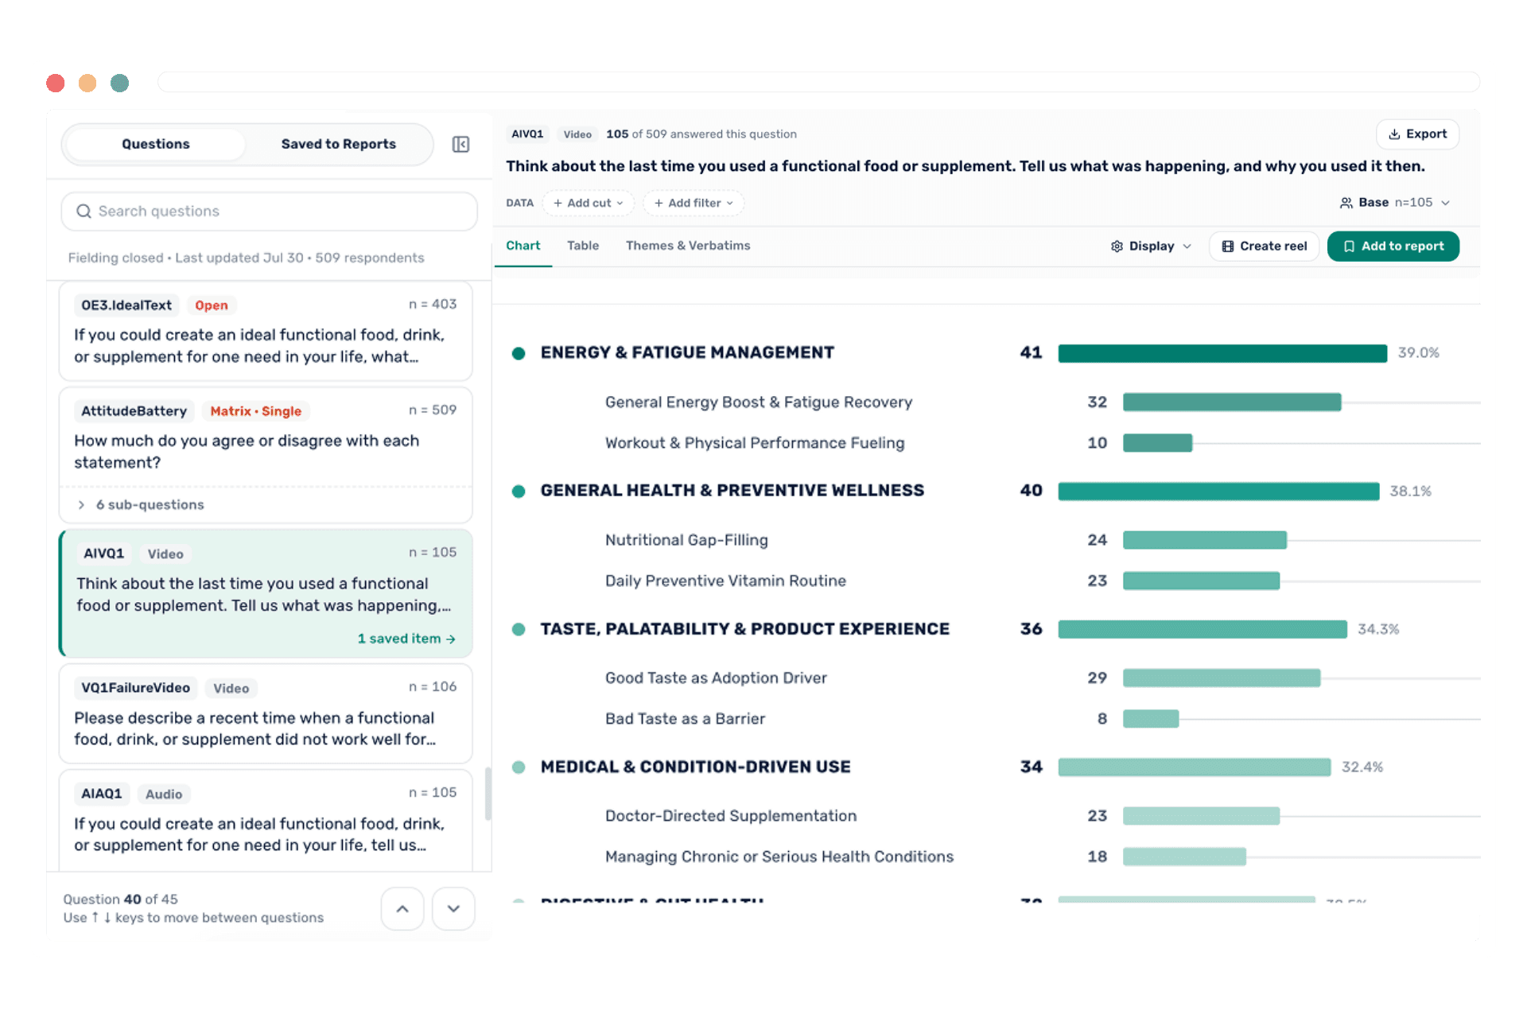The width and height of the screenshot is (1527, 1018).
Task: Open the 1 saved item link
Action: (406, 639)
